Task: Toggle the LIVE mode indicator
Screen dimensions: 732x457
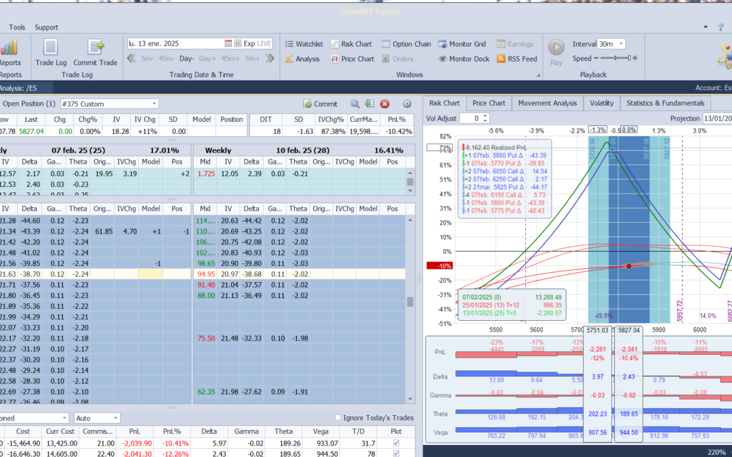Action: 264,43
